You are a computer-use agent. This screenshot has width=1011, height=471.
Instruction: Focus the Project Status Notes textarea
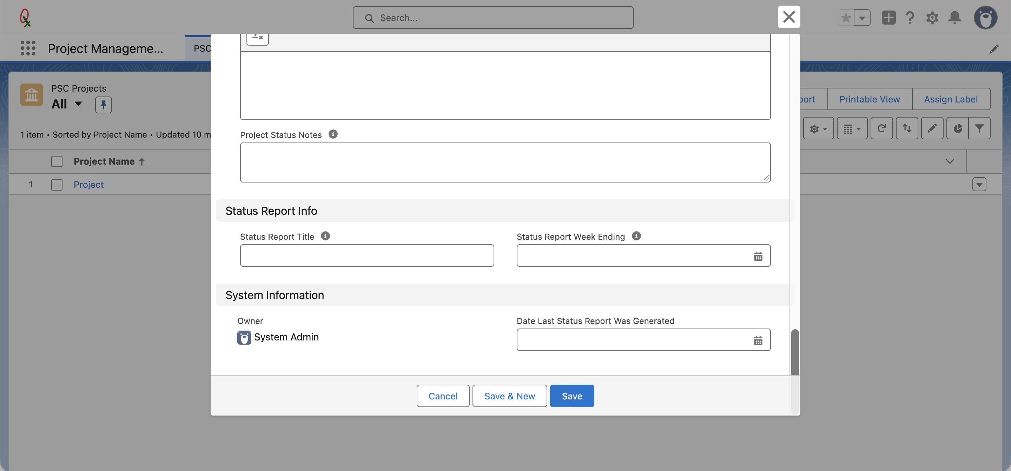(x=505, y=162)
